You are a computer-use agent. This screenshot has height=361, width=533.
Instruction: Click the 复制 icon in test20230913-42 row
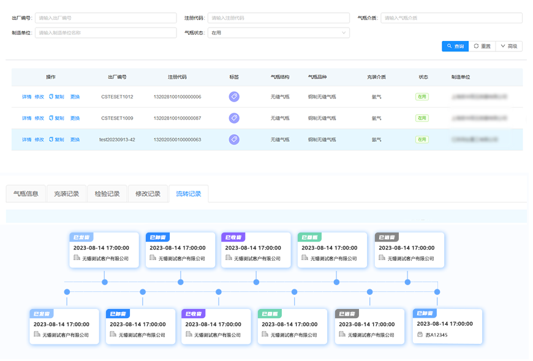click(51, 140)
